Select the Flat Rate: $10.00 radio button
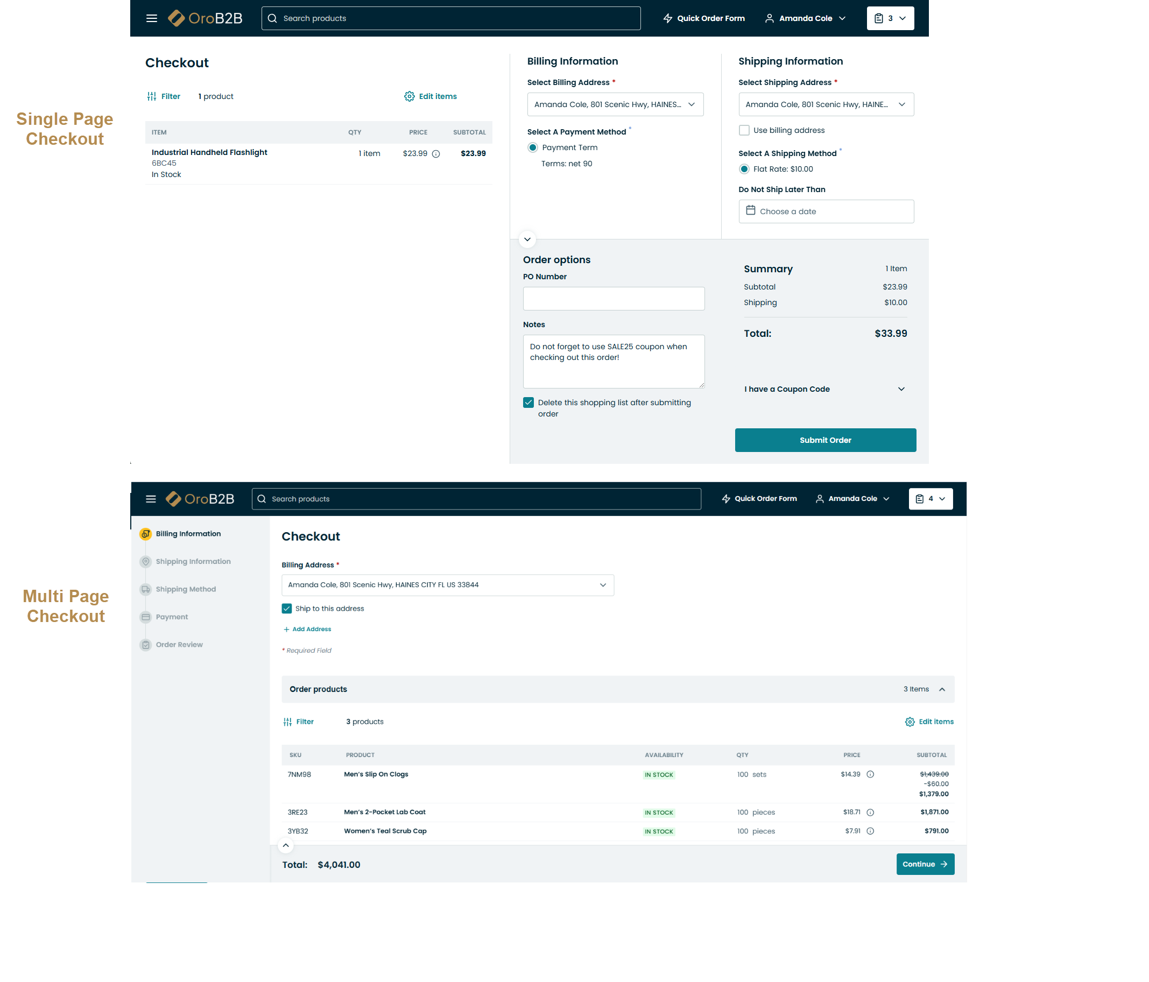The image size is (1149, 982). pos(744,169)
